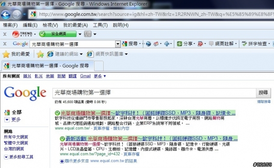Open a new blank tab
This screenshot has height=168, width=274.
pyautogui.click(x=99, y=66)
